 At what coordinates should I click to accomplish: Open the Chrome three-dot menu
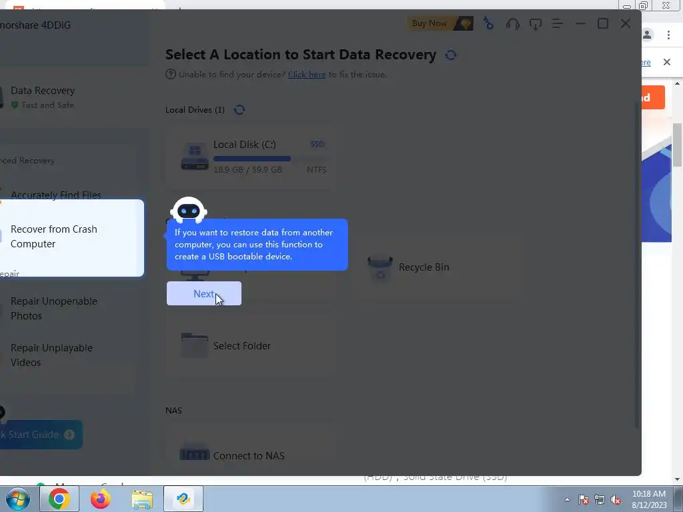(x=668, y=35)
